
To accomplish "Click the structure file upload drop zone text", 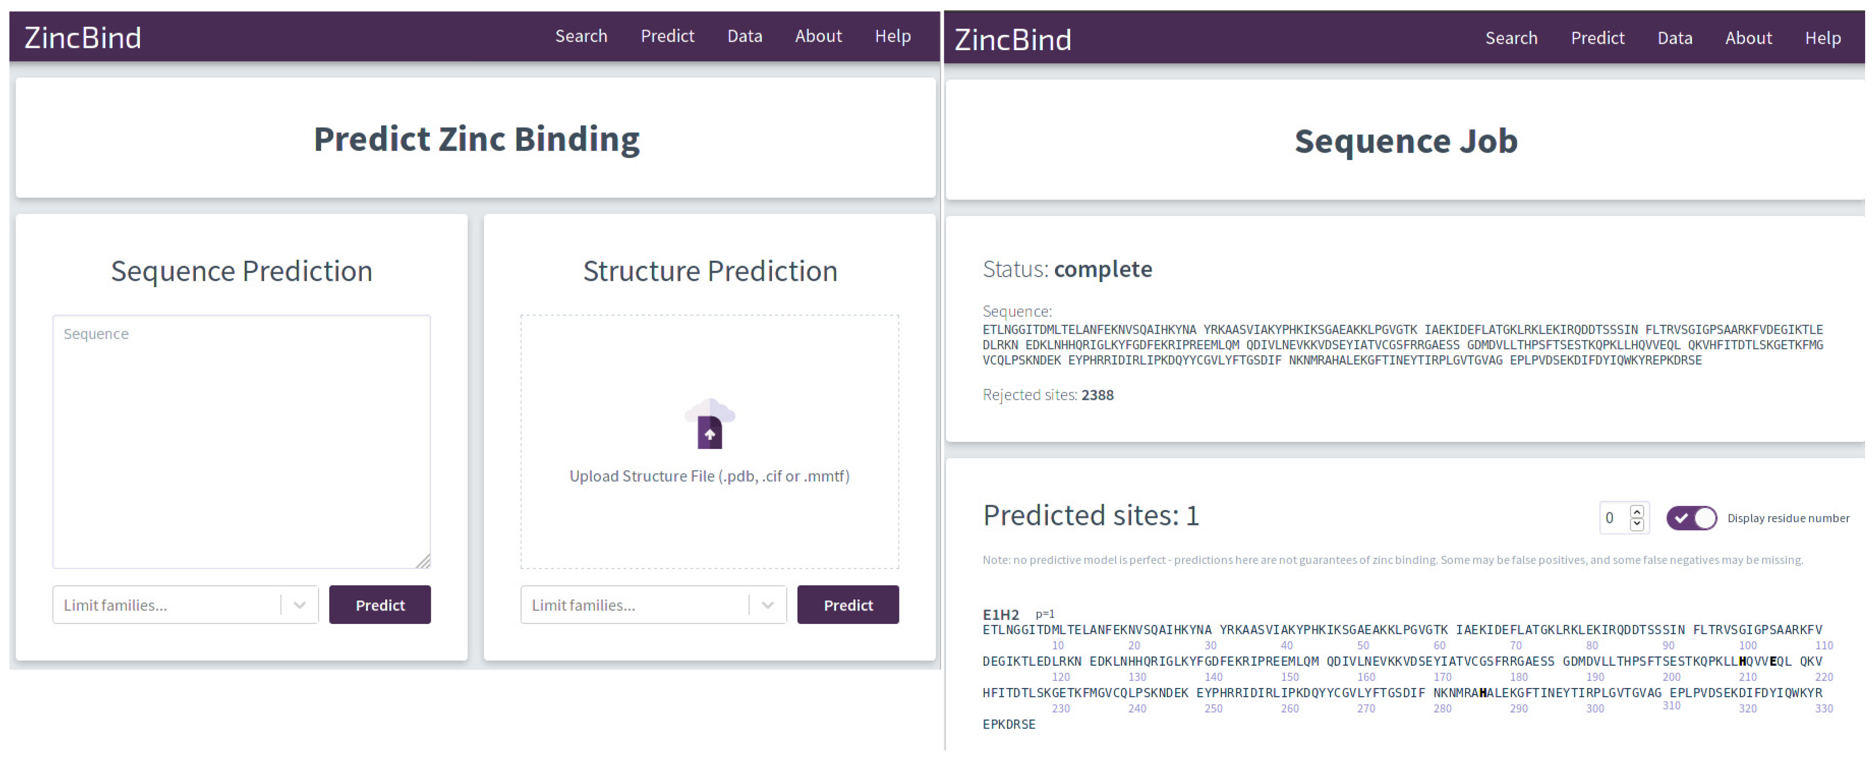I will tap(709, 477).
